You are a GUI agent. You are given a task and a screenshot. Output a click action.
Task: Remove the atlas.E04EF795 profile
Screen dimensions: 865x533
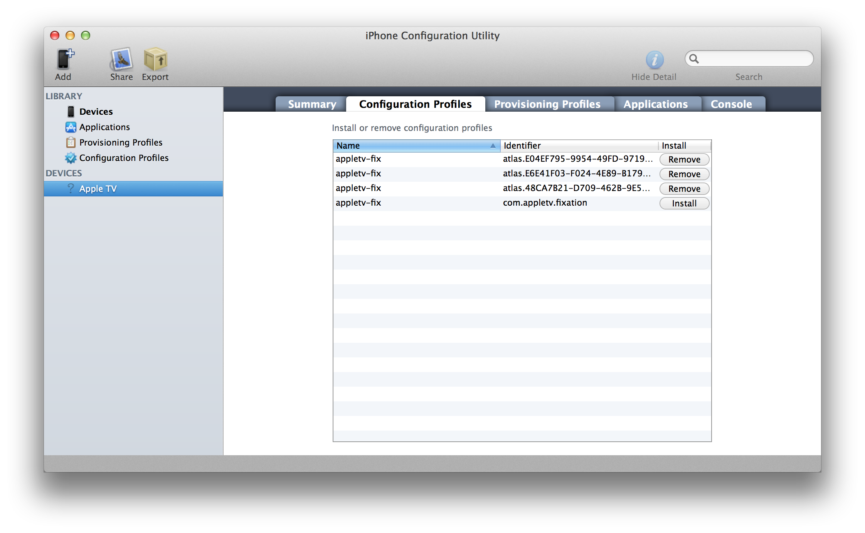[684, 159]
